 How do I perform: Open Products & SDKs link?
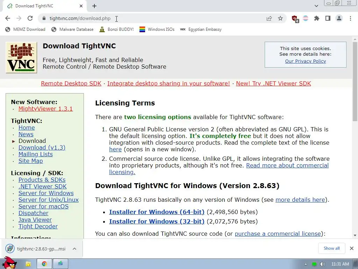(x=42, y=180)
